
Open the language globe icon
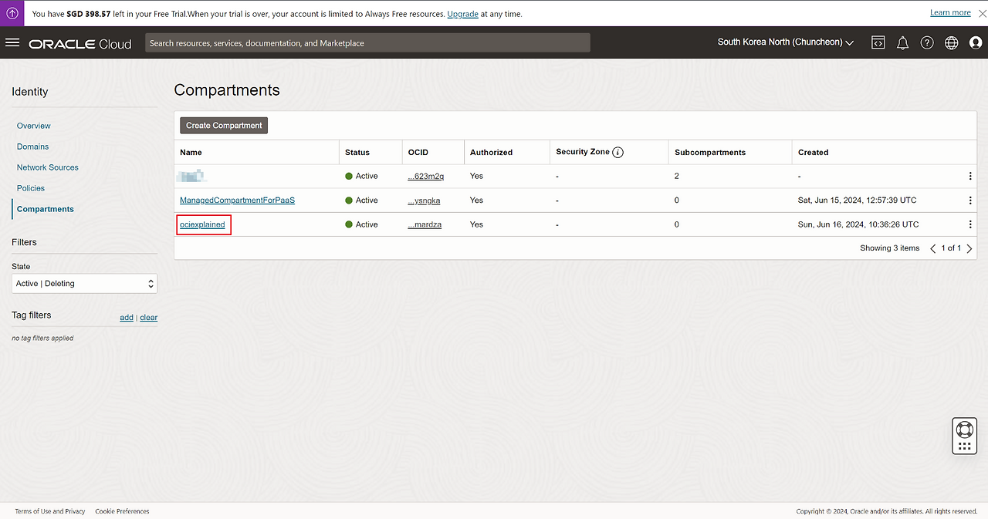[951, 43]
